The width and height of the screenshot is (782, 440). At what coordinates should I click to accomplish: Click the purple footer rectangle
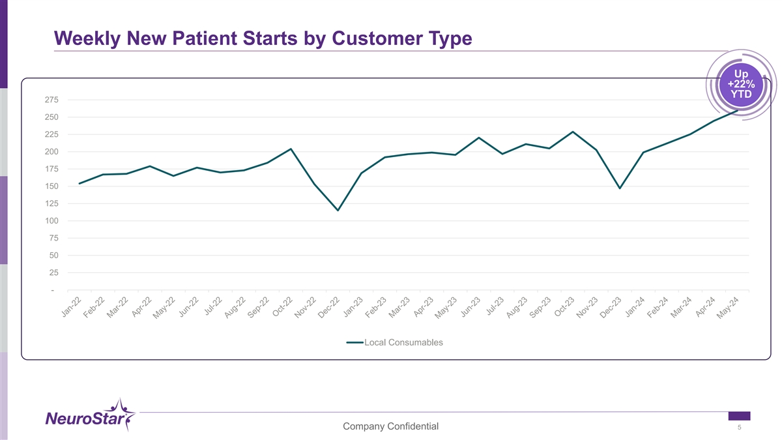point(739,416)
